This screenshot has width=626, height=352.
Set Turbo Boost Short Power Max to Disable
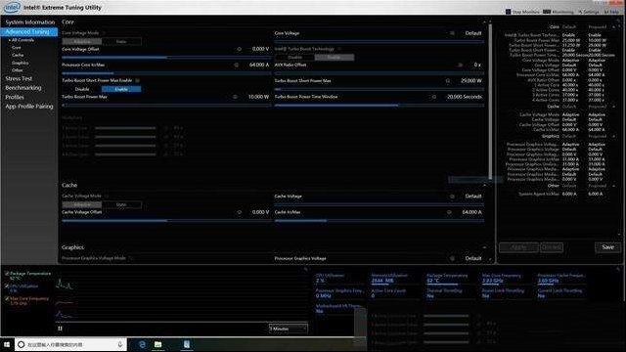[x=82, y=89]
